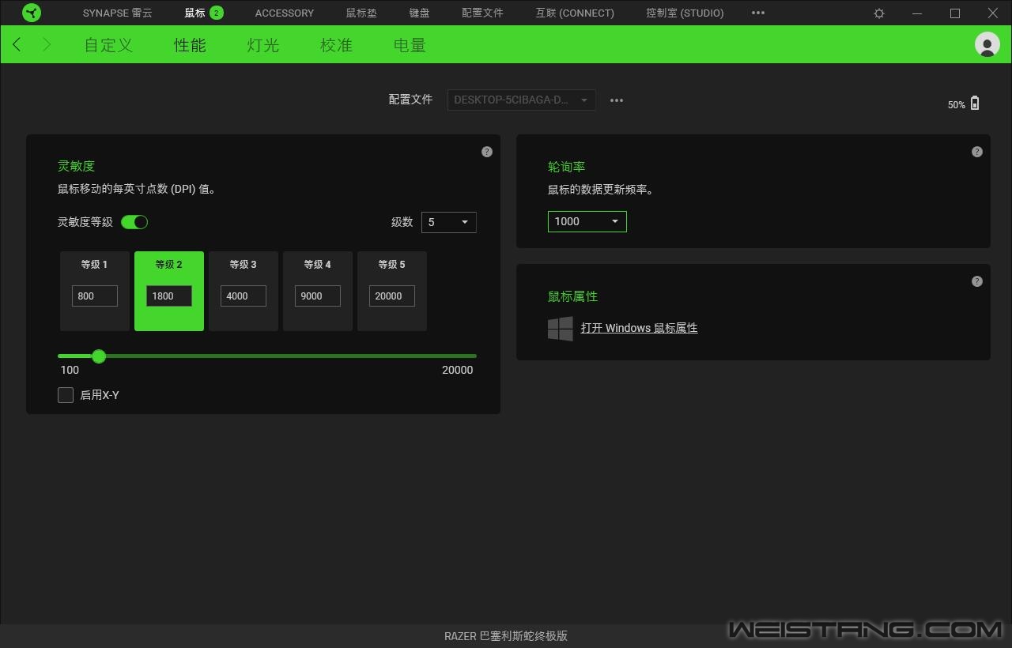1012x648 pixels.
Task: Open help icon in polling rate panel
Action: tap(977, 152)
